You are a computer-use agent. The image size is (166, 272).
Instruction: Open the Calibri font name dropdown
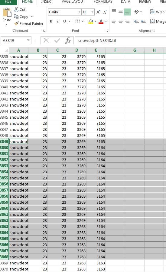click(x=79, y=12)
